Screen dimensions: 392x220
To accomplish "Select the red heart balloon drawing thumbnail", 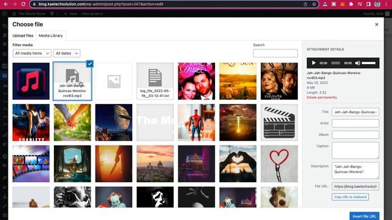I will [x=279, y=164].
